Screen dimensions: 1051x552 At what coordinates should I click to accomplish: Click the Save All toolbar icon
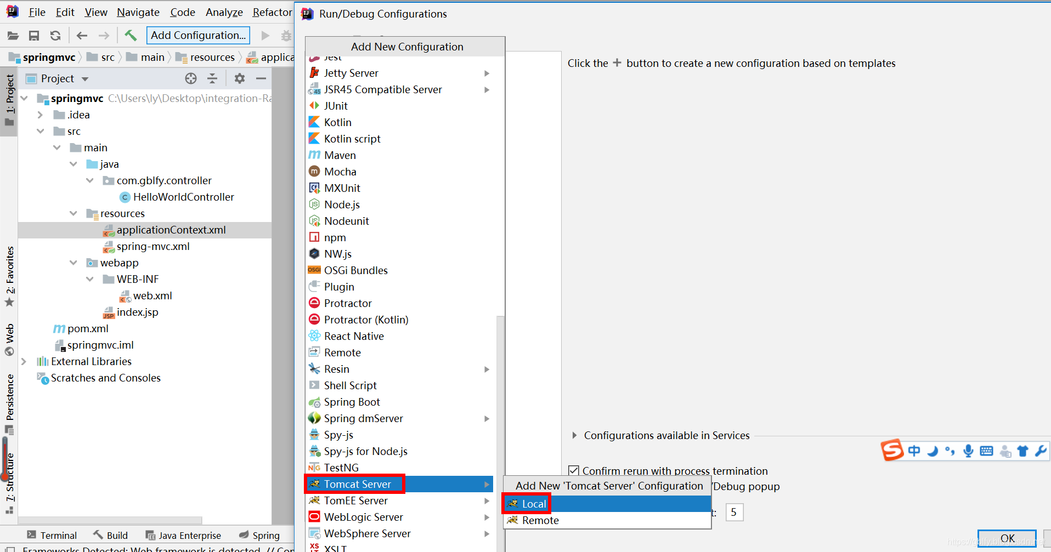34,36
